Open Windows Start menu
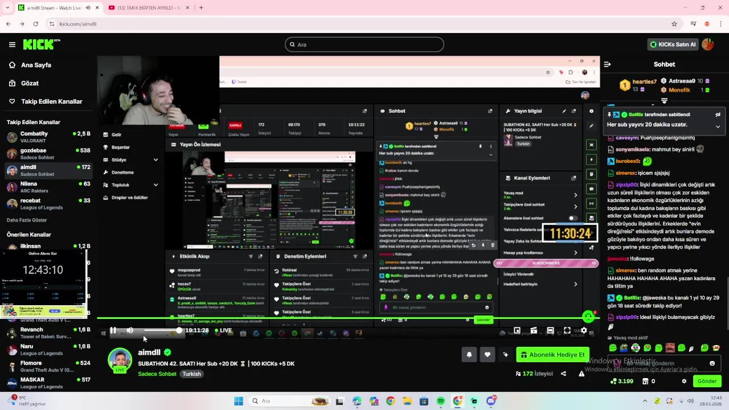This screenshot has width=729, height=410. [x=238, y=401]
